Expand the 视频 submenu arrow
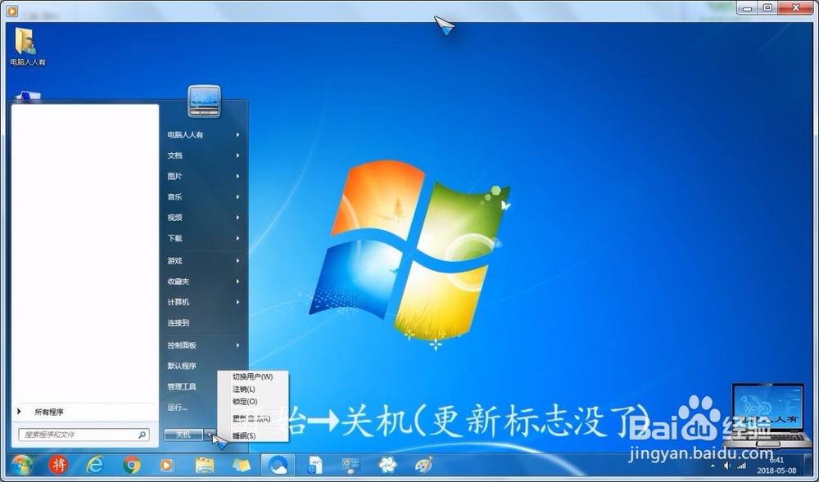 point(238,218)
